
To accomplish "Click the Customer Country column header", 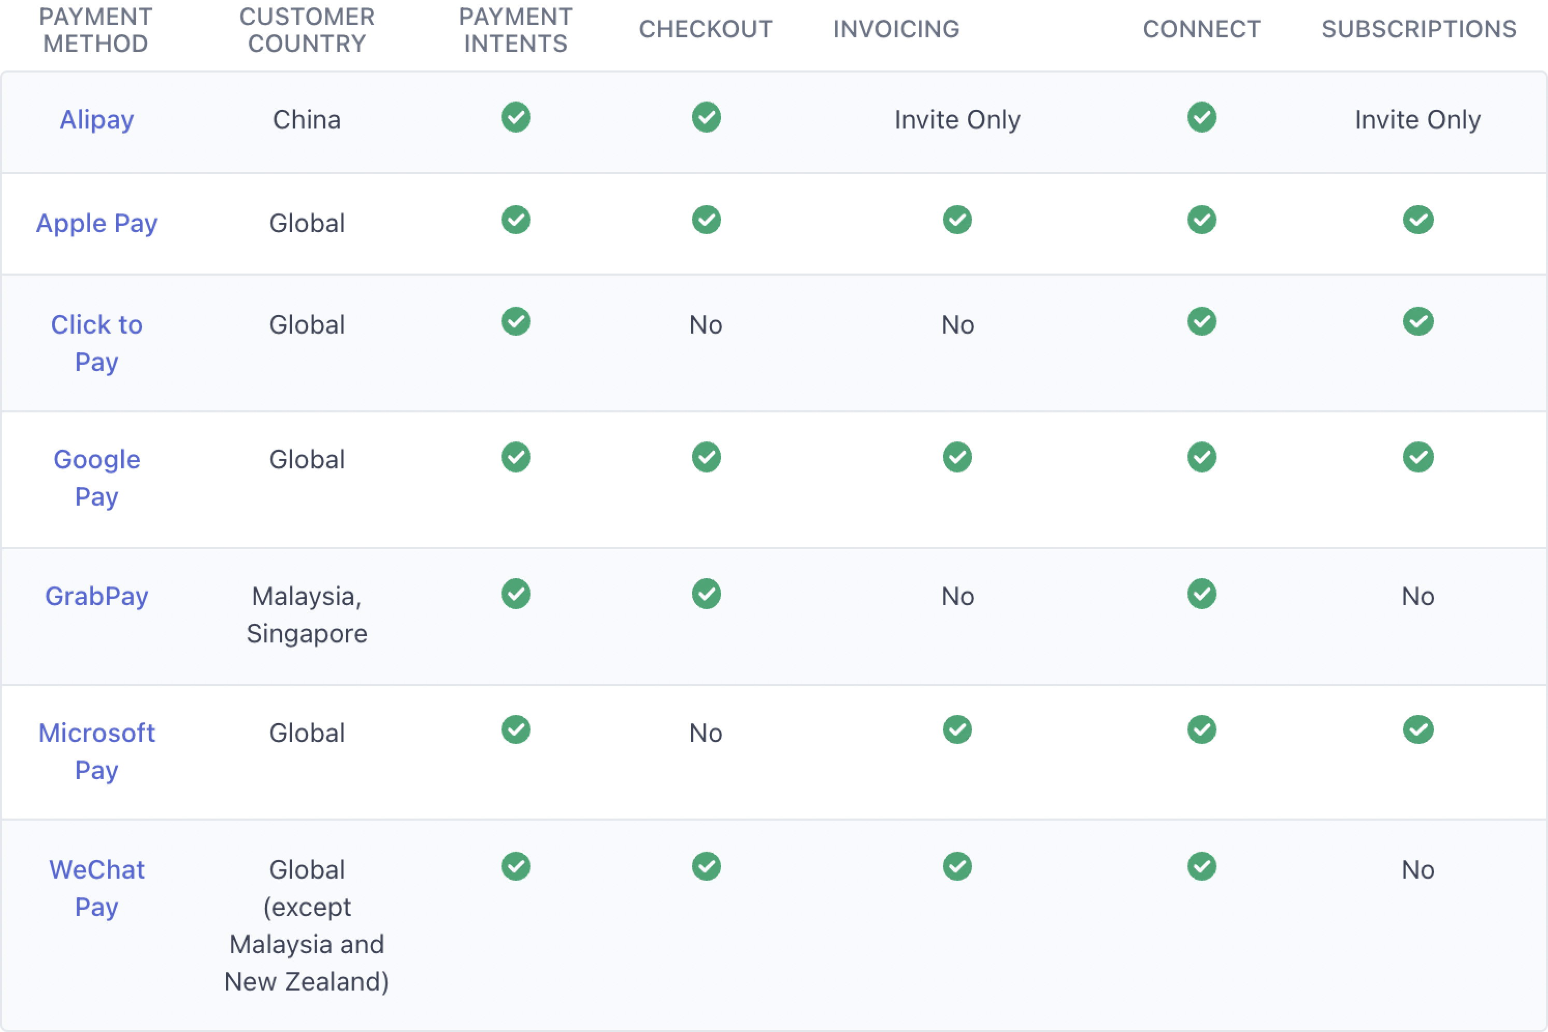I will (307, 30).
